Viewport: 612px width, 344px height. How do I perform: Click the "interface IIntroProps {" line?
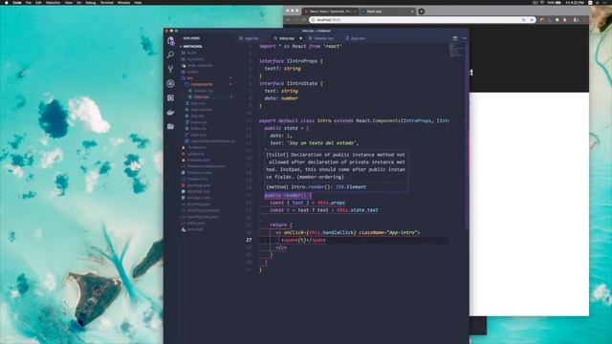click(x=291, y=61)
